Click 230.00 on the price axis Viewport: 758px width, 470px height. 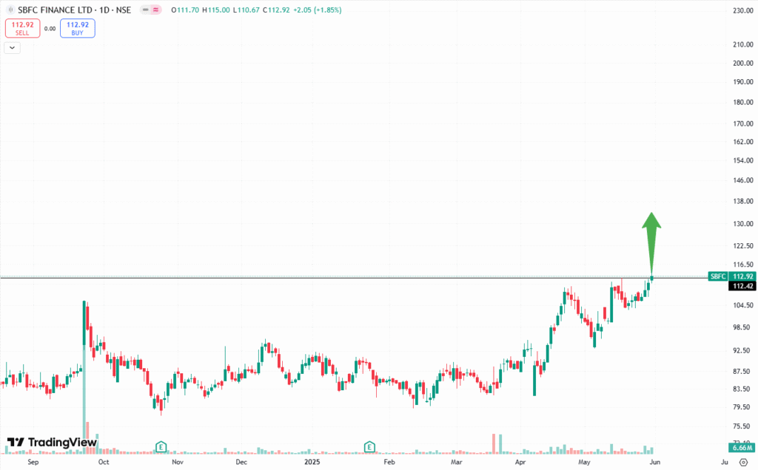743,10
